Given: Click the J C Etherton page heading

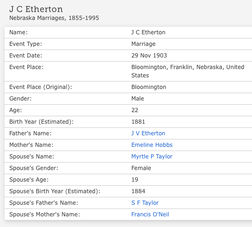Looking at the screenshot, I should tap(36, 9).
